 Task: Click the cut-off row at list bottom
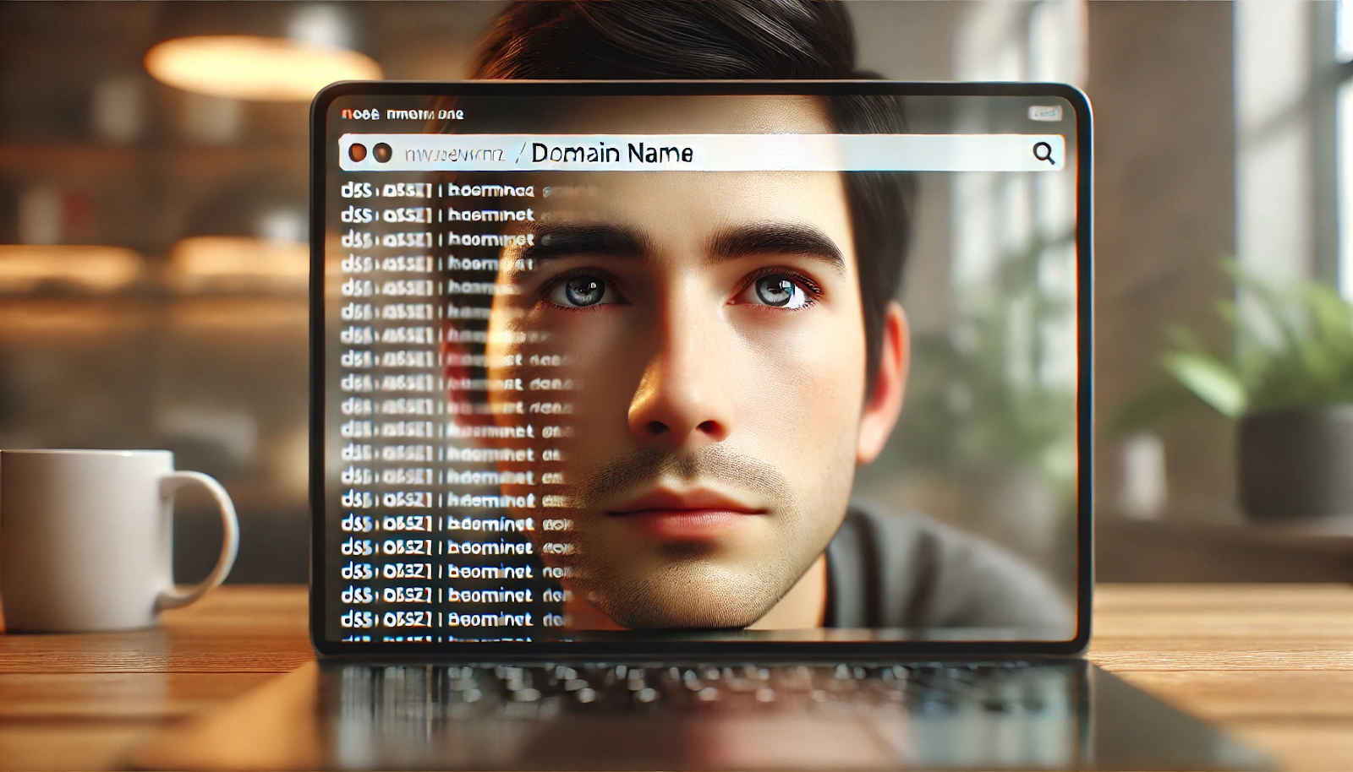(440, 639)
